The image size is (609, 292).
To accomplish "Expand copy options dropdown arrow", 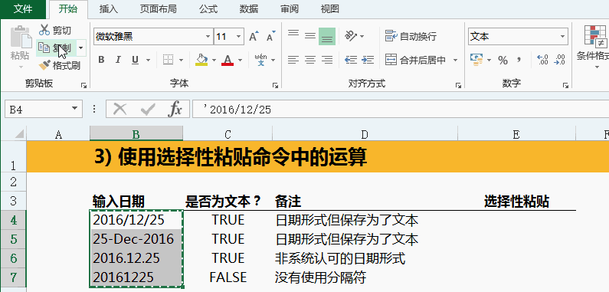I will click(x=80, y=48).
